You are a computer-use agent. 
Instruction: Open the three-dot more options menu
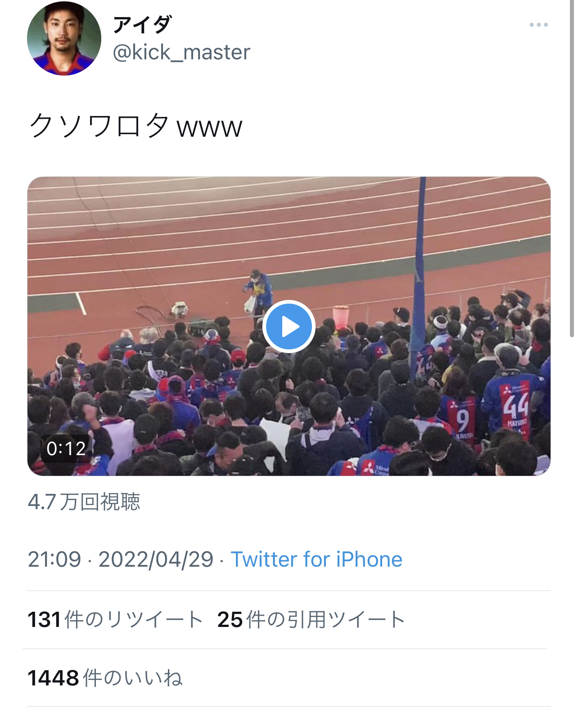click(x=538, y=25)
